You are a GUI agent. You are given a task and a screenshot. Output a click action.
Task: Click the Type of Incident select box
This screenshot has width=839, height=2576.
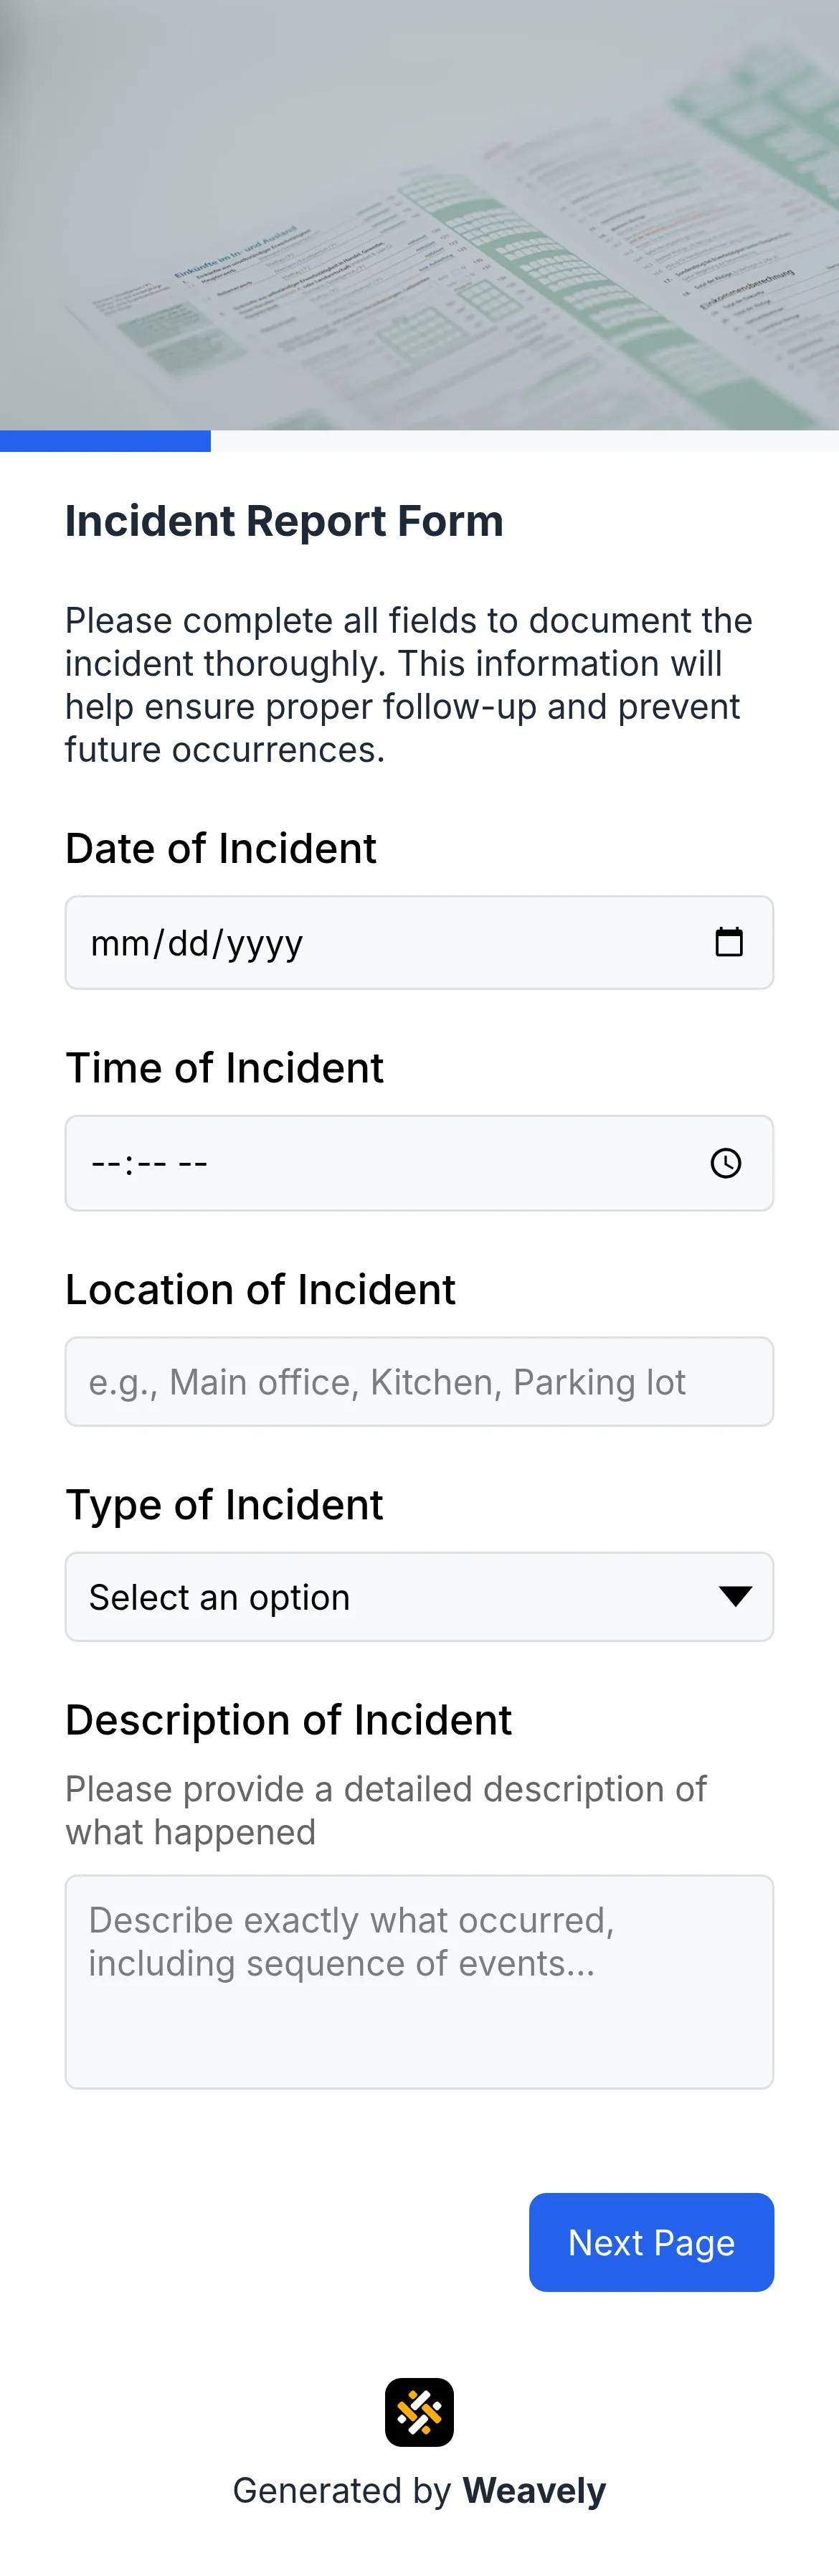coord(419,1596)
